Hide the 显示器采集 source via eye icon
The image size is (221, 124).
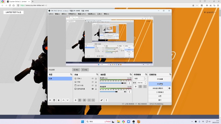click(93, 89)
